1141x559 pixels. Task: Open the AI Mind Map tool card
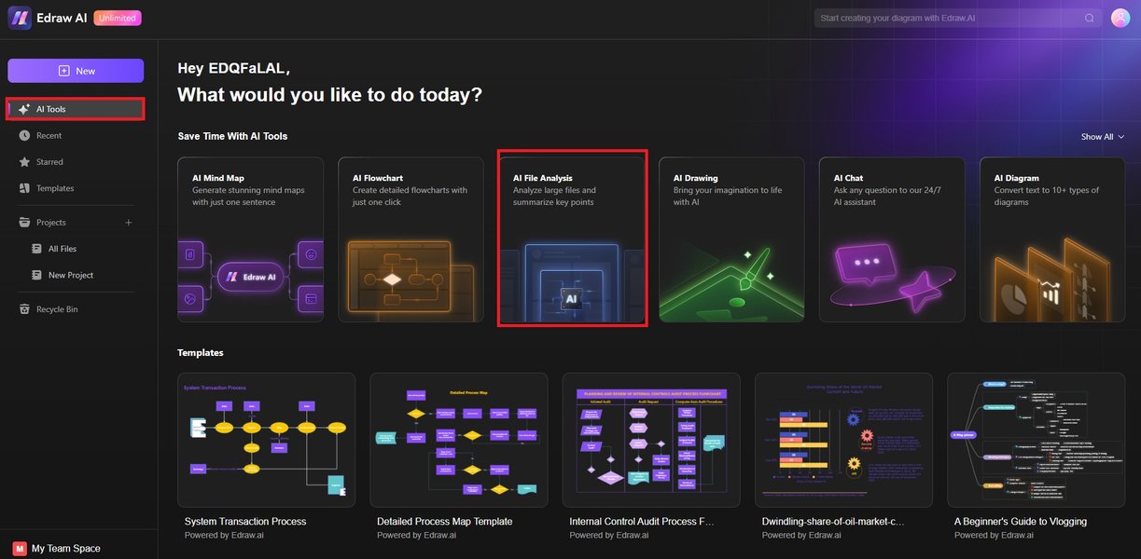[x=251, y=239]
